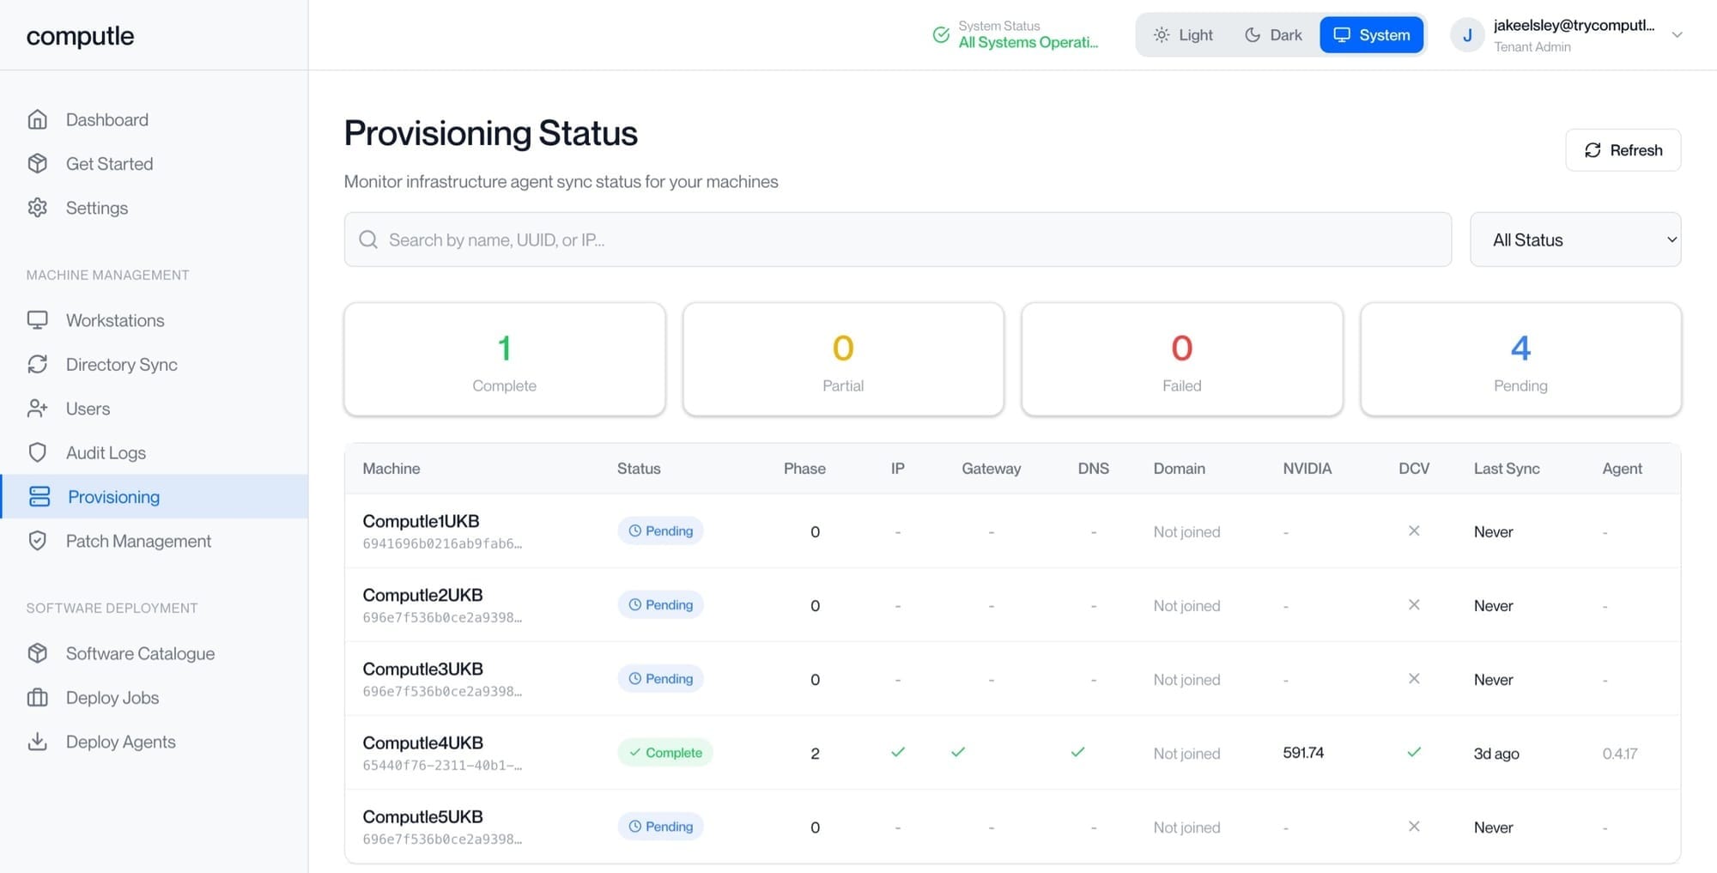Go to the Users page
Image resolution: width=1717 pixels, height=873 pixels.
pos(88,409)
